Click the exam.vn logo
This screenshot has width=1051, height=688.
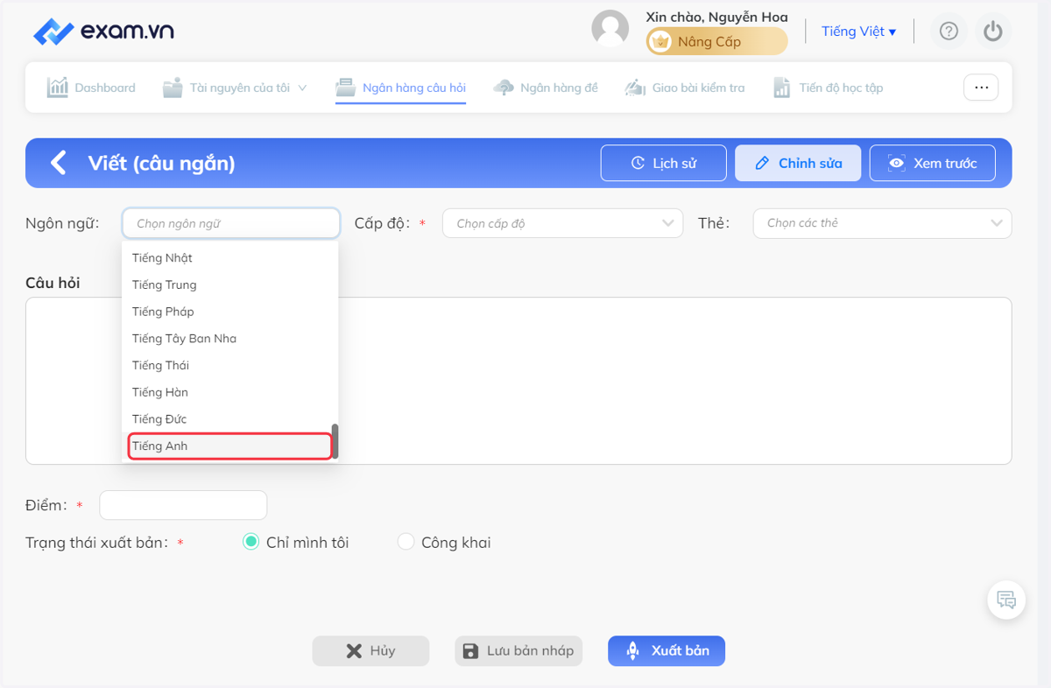pyautogui.click(x=103, y=32)
